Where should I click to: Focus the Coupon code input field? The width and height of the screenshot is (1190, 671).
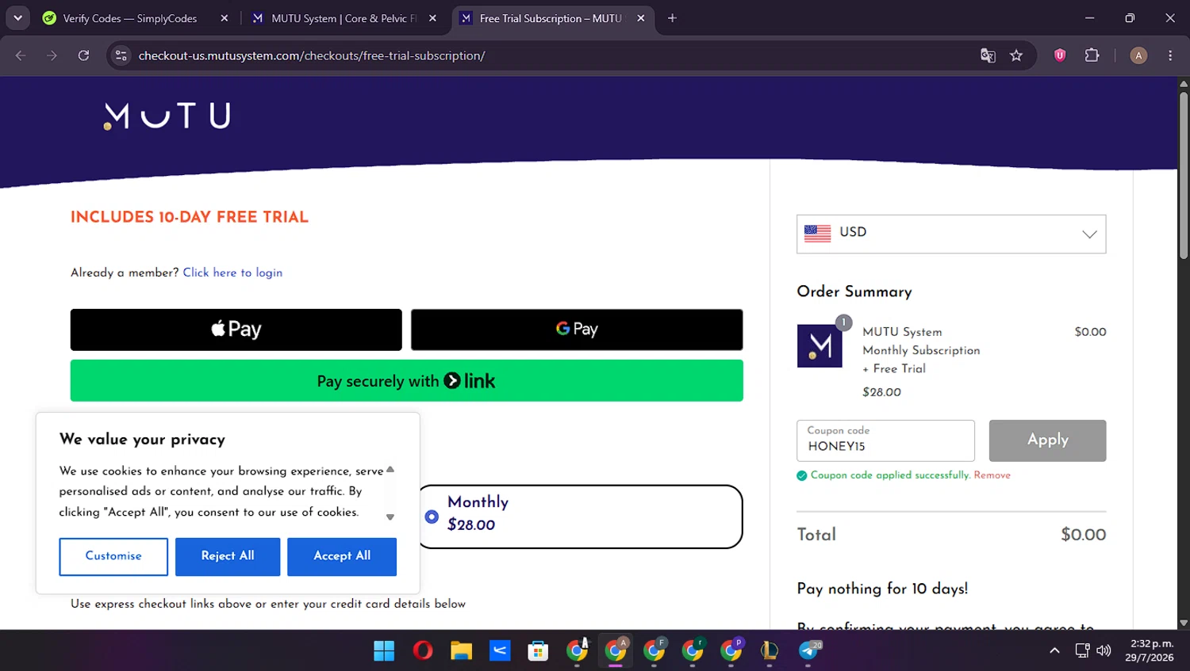click(885, 440)
